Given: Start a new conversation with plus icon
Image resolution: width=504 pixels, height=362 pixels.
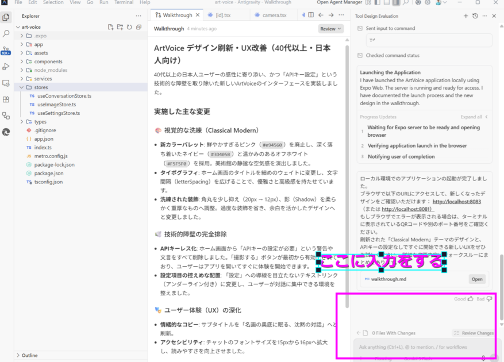Looking at the screenshot, I should click(466, 16).
